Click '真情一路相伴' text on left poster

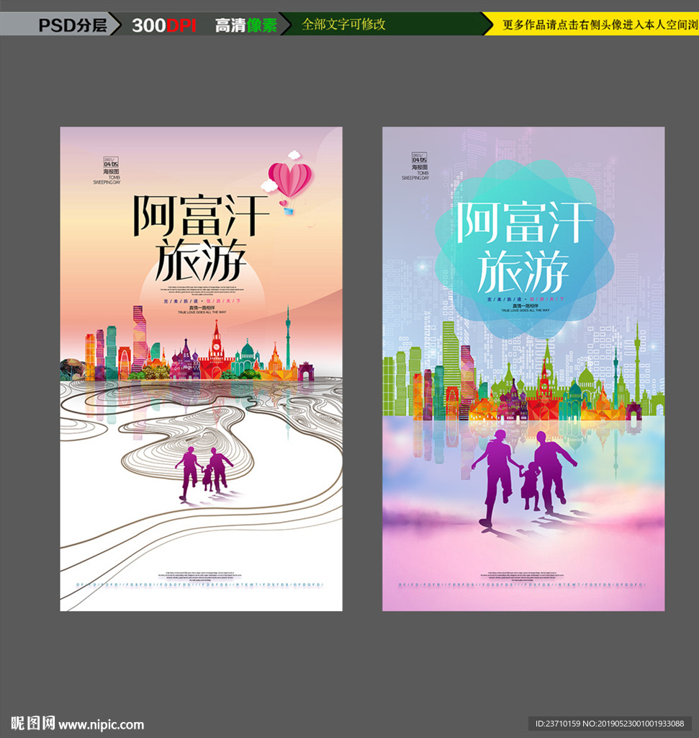(202, 308)
